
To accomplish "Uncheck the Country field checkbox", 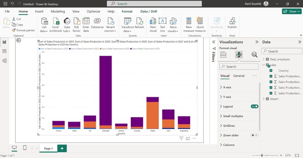I will (x=271, y=71).
